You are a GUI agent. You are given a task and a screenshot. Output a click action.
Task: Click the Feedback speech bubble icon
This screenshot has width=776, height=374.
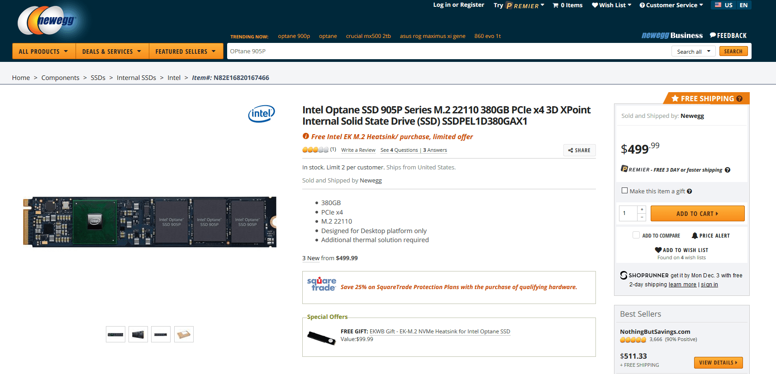point(713,35)
